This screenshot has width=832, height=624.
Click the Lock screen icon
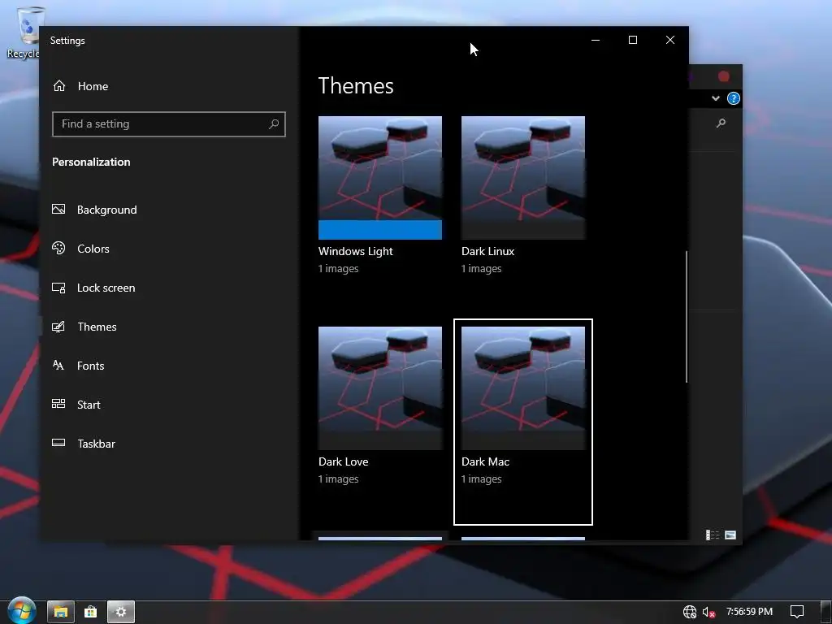click(58, 288)
